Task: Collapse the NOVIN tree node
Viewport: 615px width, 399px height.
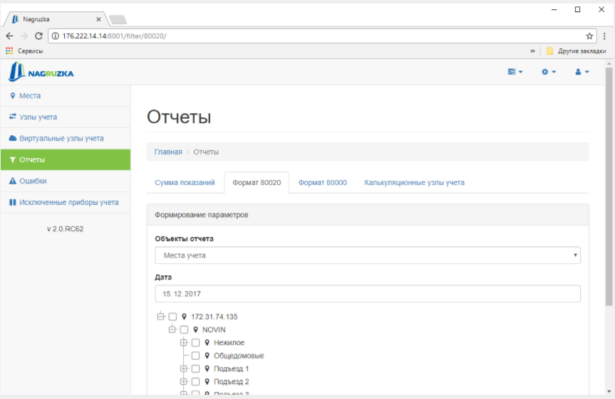Action: (172, 329)
